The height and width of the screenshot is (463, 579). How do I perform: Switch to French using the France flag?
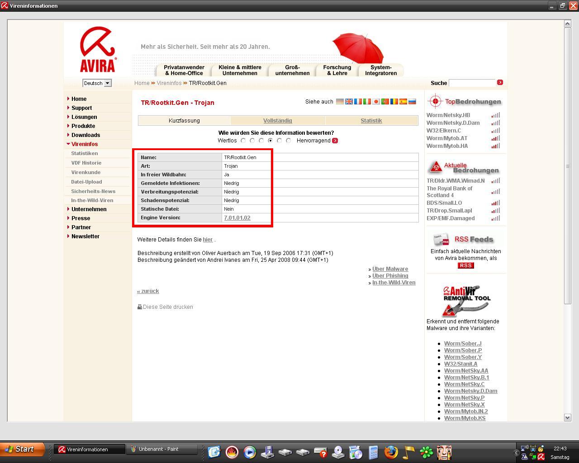tap(358, 102)
